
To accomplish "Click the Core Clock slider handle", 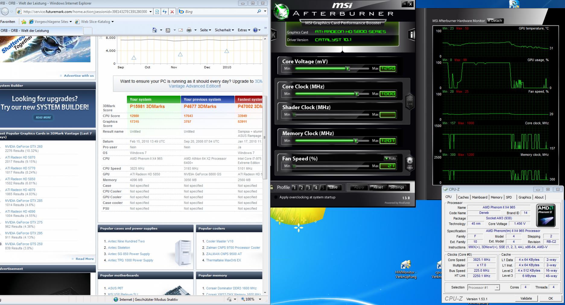I will 357,94.
